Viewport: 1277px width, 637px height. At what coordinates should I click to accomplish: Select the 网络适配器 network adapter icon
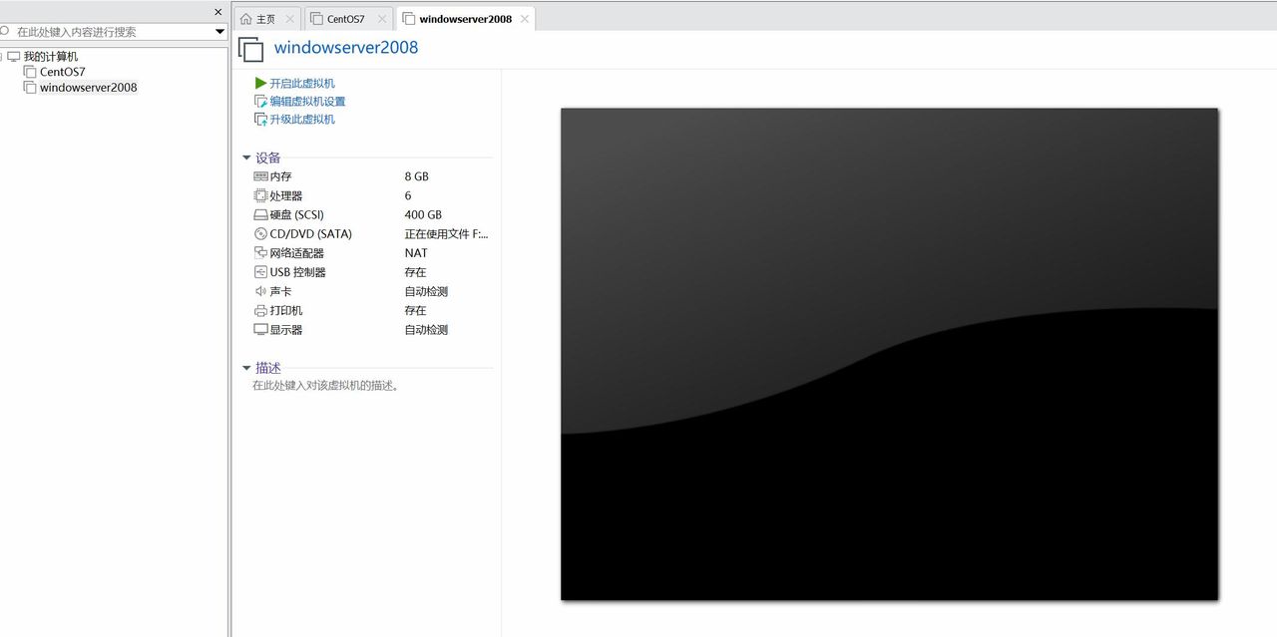(260, 252)
